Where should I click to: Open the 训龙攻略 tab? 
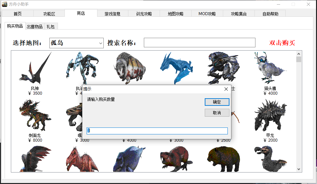click(x=144, y=14)
